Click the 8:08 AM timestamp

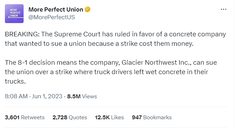click(16, 96)
